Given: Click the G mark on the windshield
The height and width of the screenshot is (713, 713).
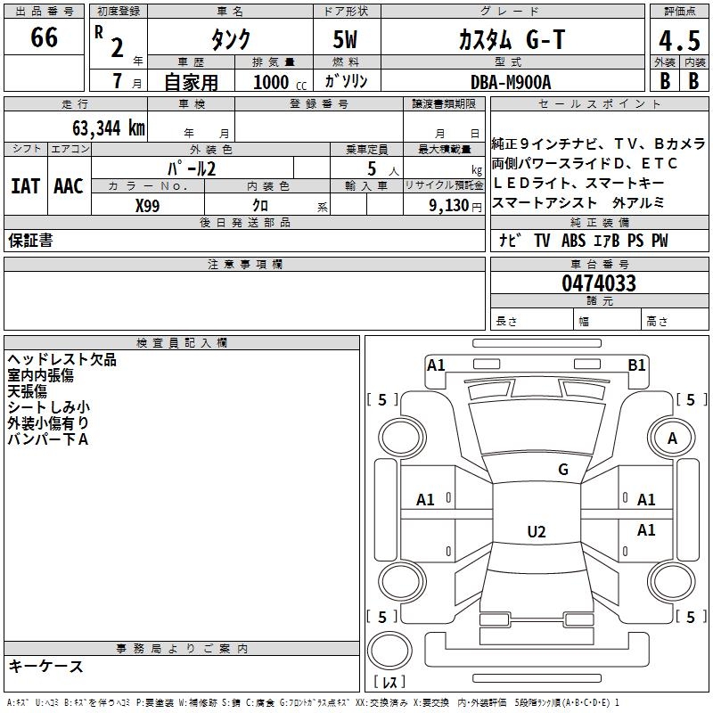Looking at the screenshot, I should [563, 470].
